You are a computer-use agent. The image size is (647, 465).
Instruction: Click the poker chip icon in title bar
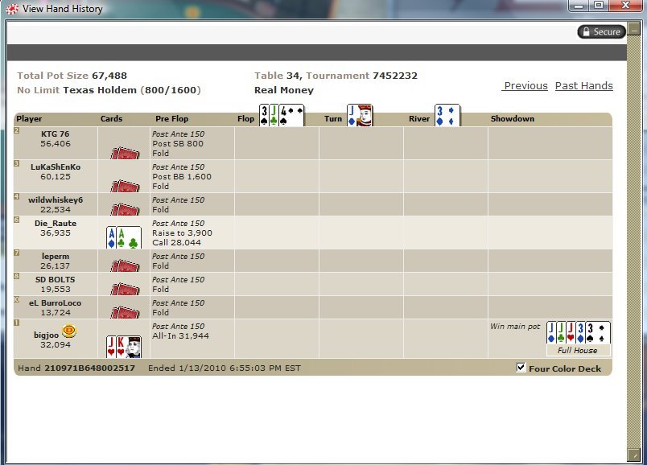11,9
